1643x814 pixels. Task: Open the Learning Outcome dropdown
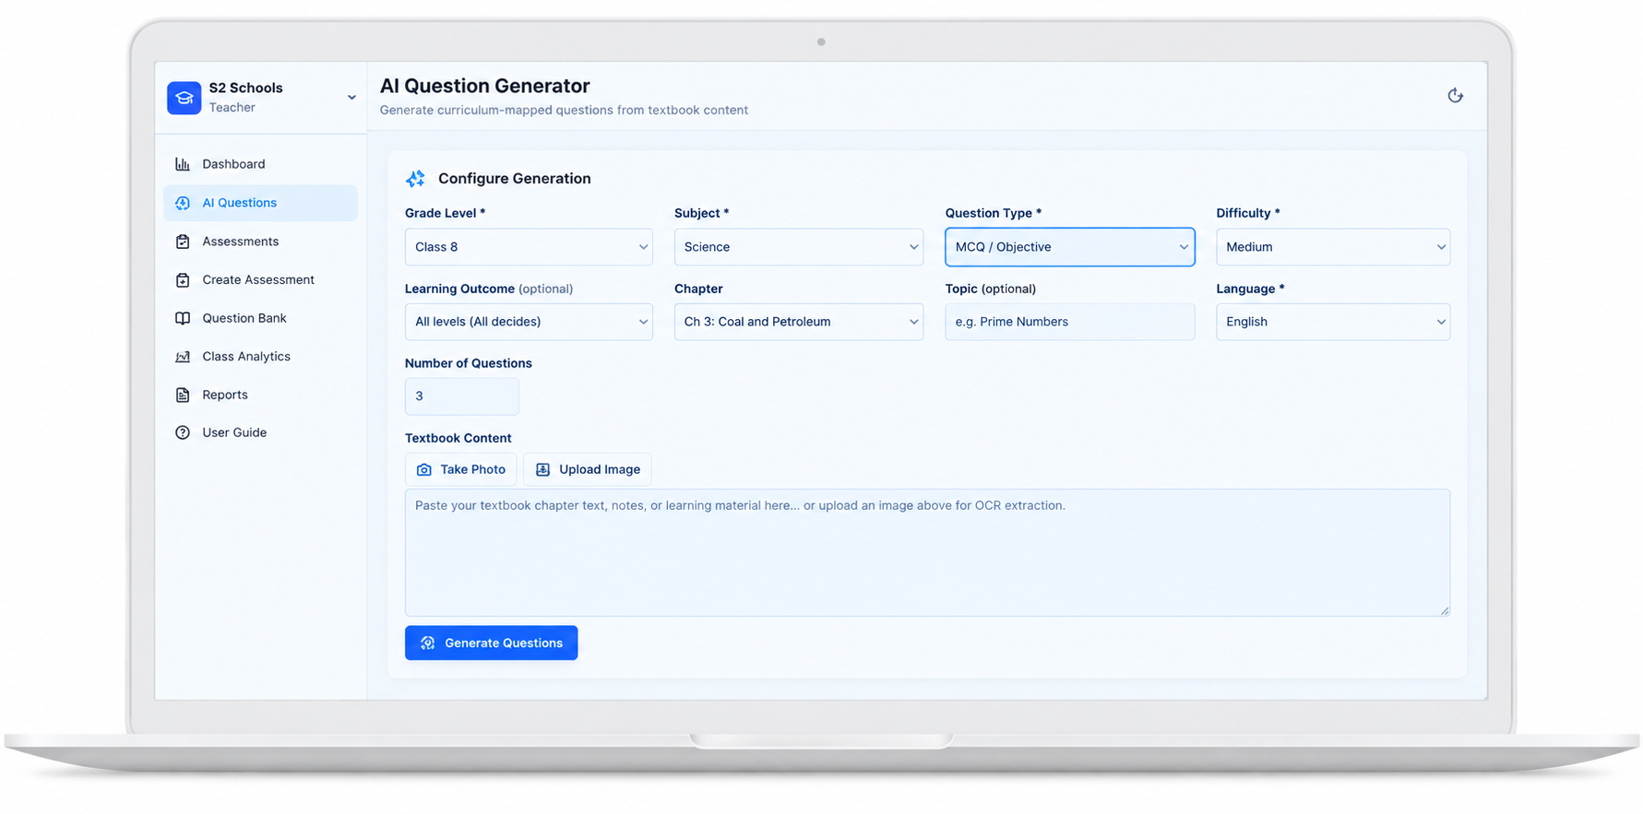[529, 322]
